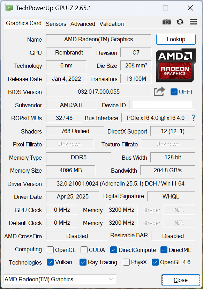Click the Lookup button
The width and height of the screenshot is (203, 289).
(176, 39)
